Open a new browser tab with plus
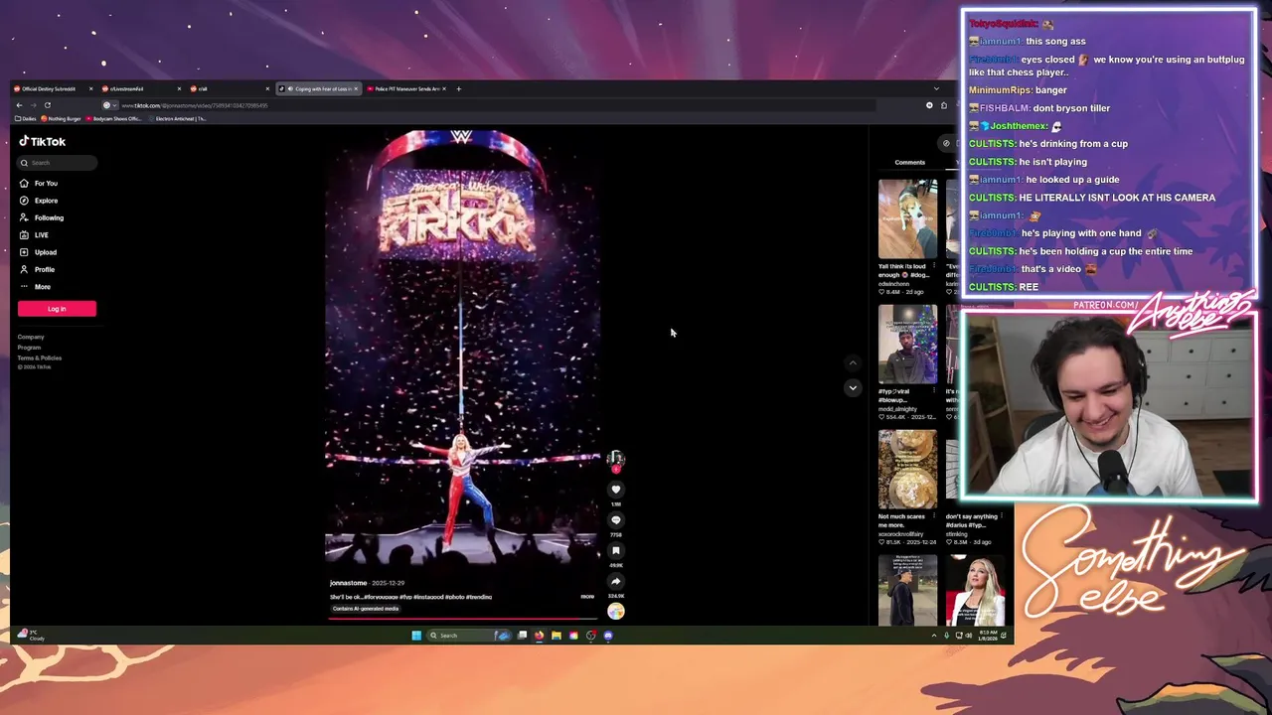 pos(458,89)
